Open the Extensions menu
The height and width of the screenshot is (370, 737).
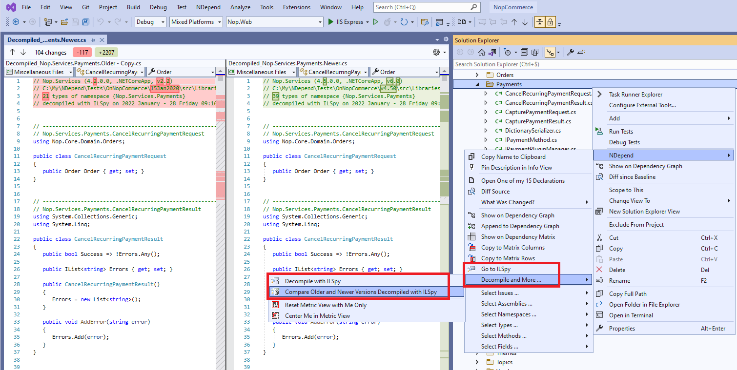click(x=297, y=7)
